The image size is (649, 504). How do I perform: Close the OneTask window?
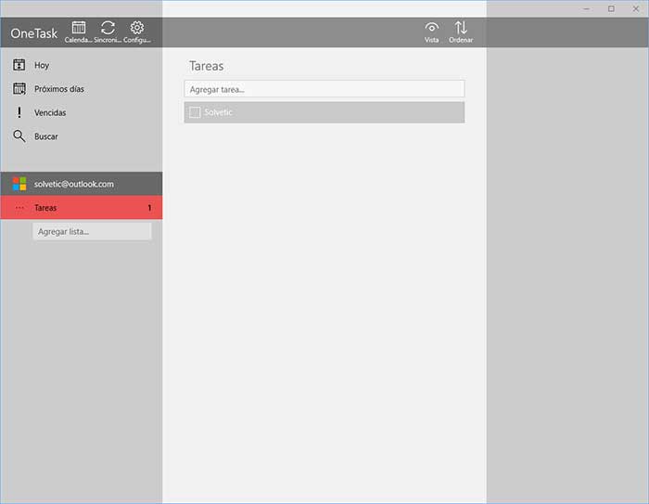(636, 8)
